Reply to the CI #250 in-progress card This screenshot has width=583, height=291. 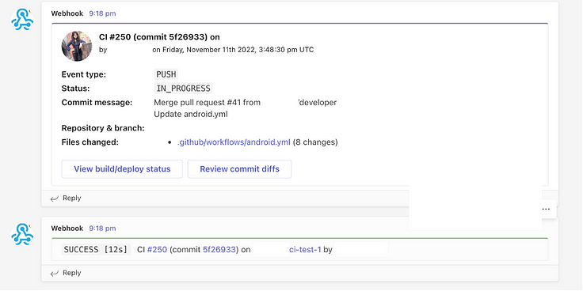pos(72,198)
